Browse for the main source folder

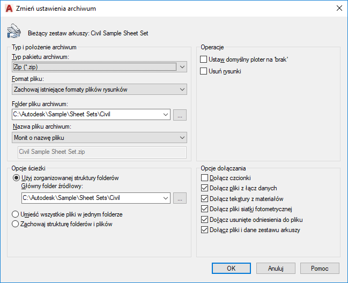[x=180, y=198]
